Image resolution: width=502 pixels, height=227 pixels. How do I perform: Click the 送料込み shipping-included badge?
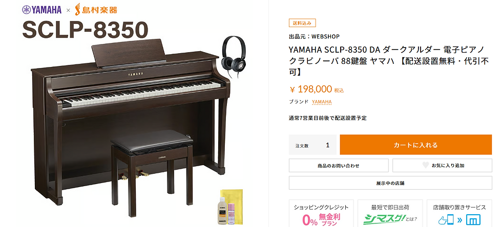point(302,23)
